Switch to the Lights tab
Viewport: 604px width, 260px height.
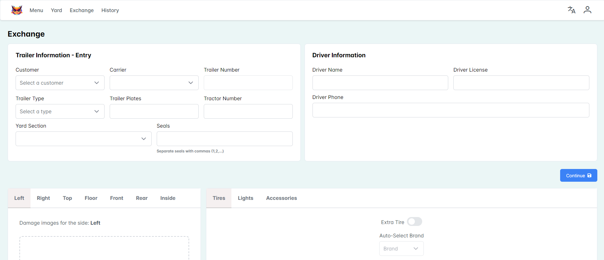point(245,198)
